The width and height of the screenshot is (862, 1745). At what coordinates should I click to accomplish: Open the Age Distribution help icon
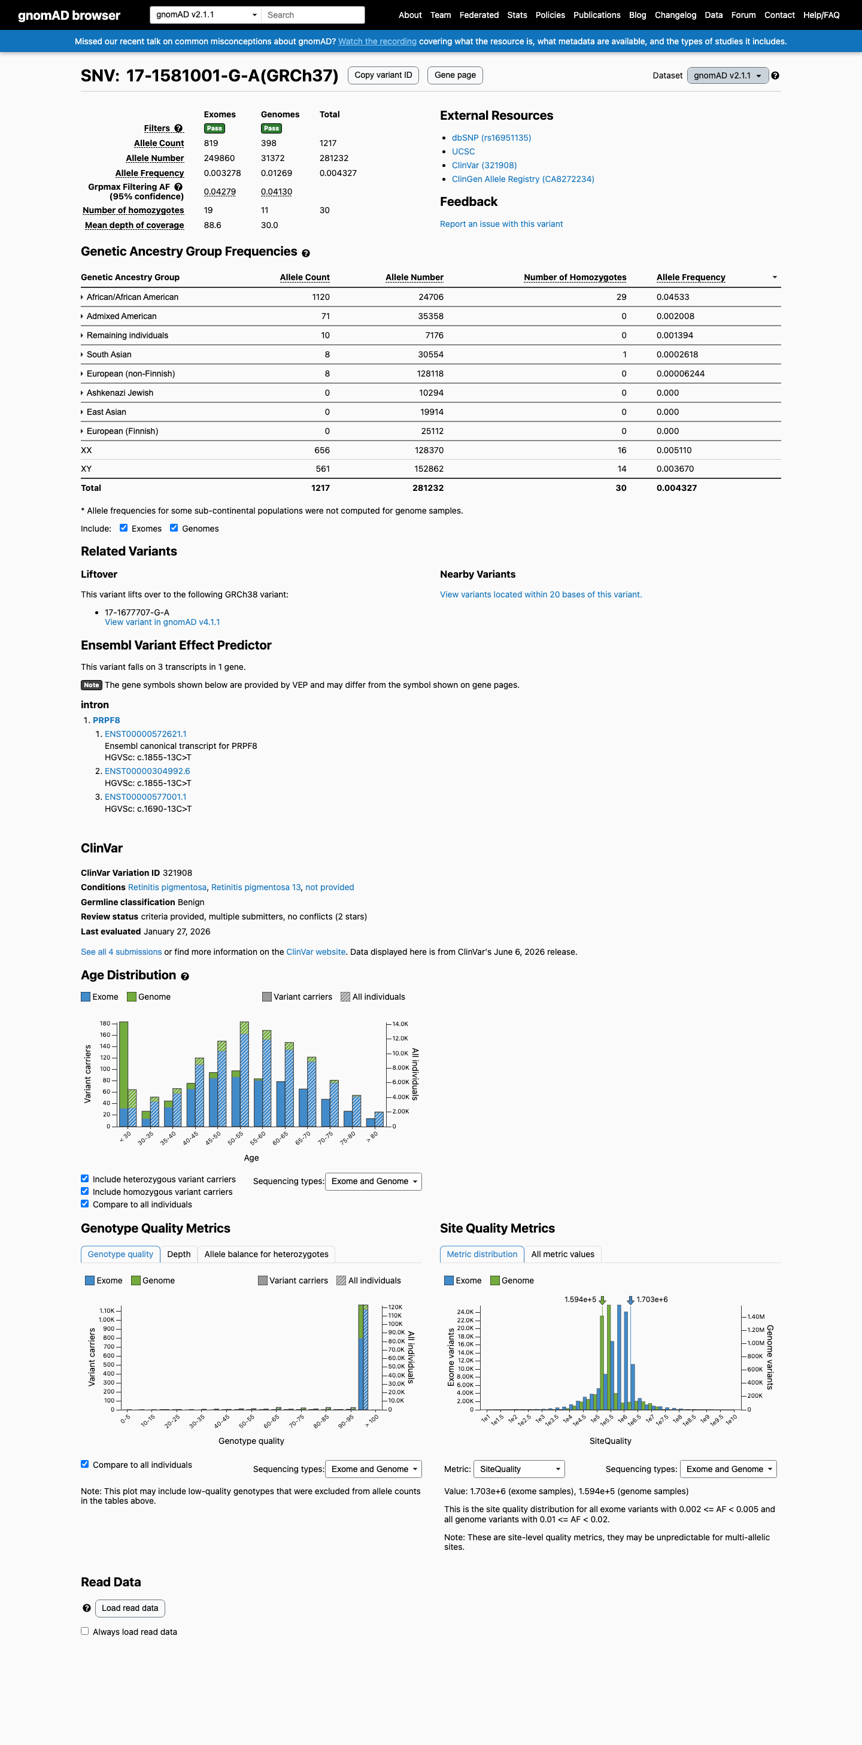[x=185, y=976]
